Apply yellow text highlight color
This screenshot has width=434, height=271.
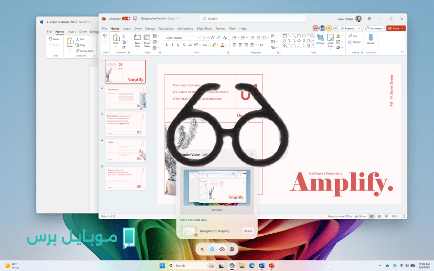pos(214,45)
